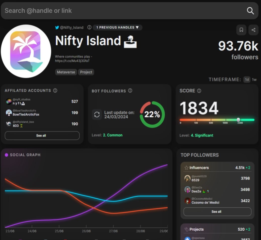The image size is (261, 240).
Task: Switch timeframe to 1w
Action: coord(254,79)
